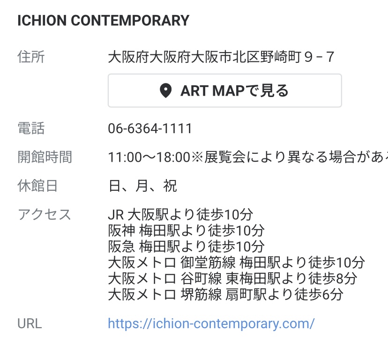The width and height of the screenshot is (388, 337).
Task: Click the 住所 label
Action: (31, 57)
